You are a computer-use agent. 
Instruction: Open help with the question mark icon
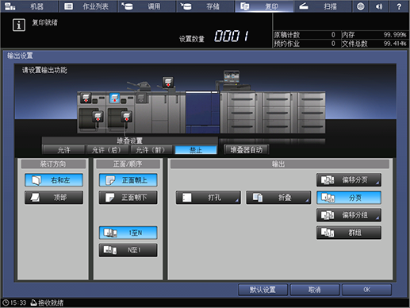point(399,6)
